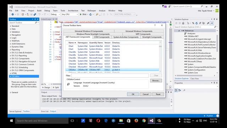Click OK in Choose Toolbox Items dialog
The image size is (227, 128).
pos(133,94)
